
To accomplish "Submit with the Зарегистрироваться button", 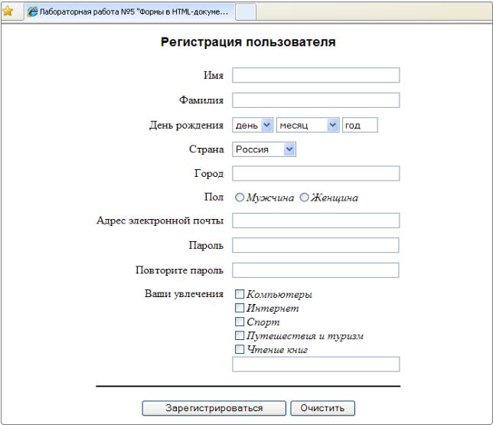I will click(x=214, y=408).
